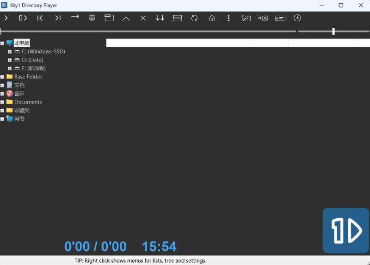This screenshot has width=370, height=265.
Task: Maximize the 1by1 Directory Player window
Action: 341,5
